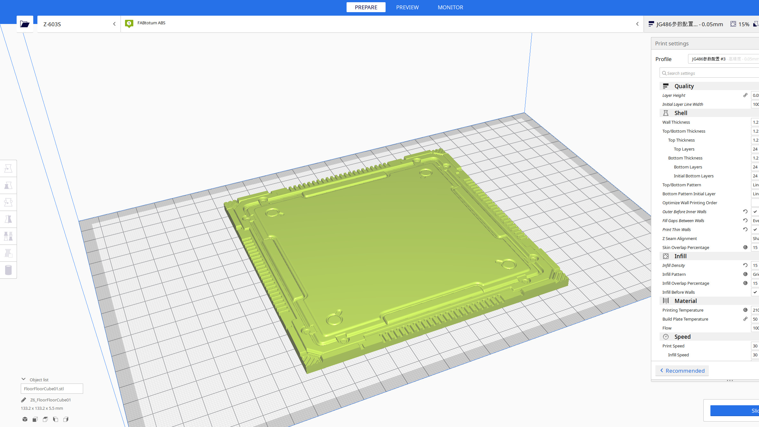This screenshot has height=427, width=759.
Task: Switch to the MONITOR tab
Action: [450, 7]
